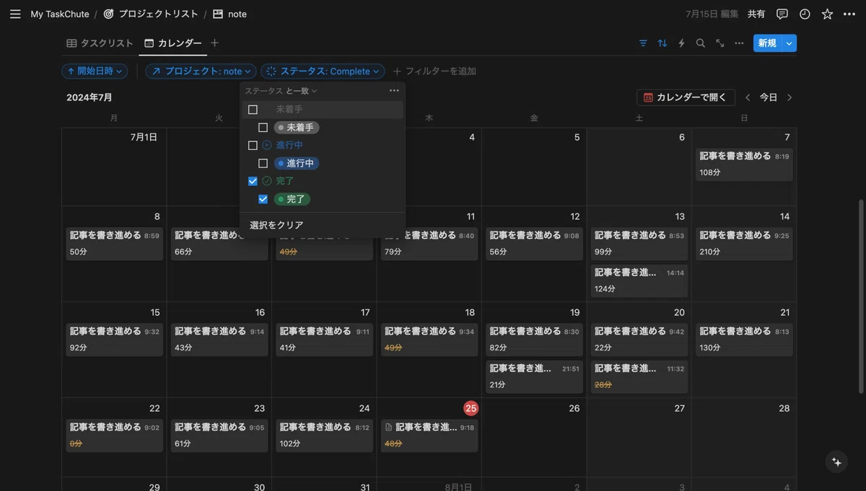Open the July 19 task at 21:51
The height and width of the screenshot is (491, 866).
point(534,376)
